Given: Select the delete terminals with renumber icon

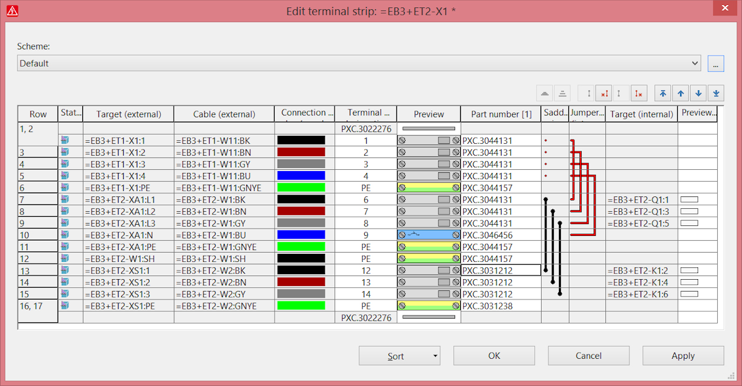Looking at the screenshot, I should point(639,93).
